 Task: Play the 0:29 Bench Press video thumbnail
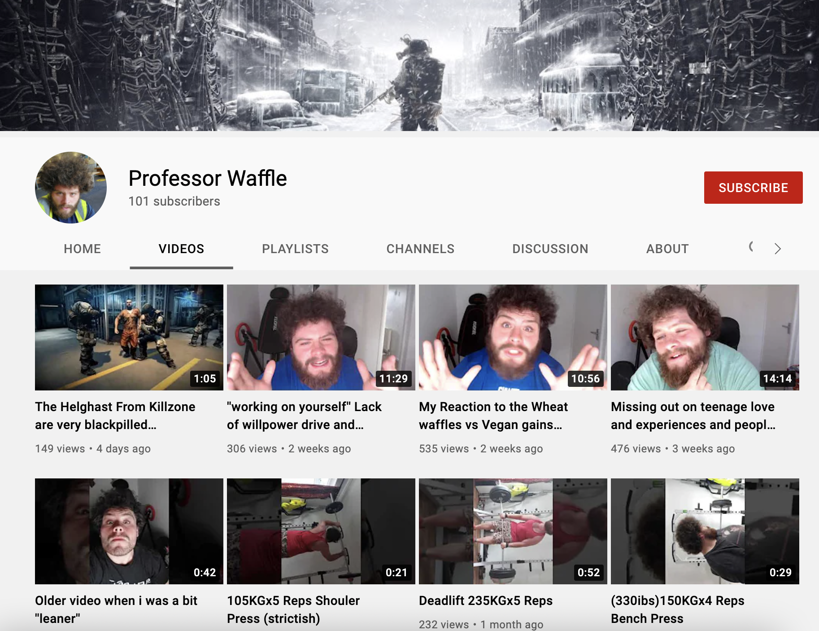705,531
